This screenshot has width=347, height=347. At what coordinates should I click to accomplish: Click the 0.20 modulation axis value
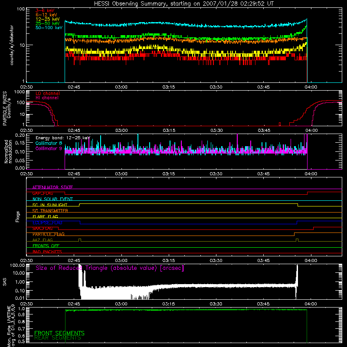point(20,135)
